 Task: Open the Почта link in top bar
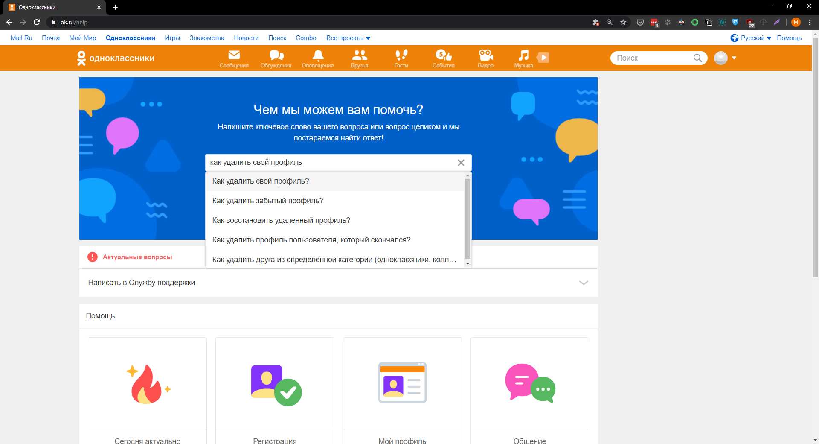[51, 38]
